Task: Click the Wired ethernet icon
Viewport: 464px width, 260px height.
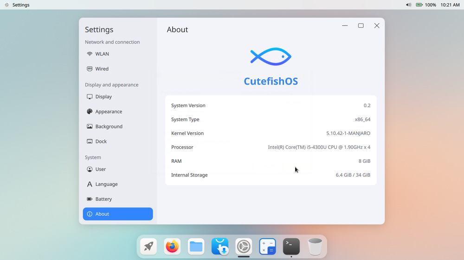Action: pyautogui.click(x=90, y=69)
